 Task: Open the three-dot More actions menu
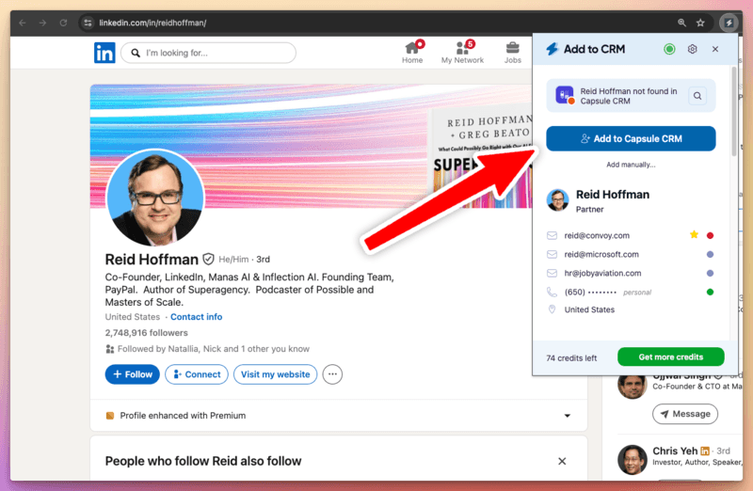click(332, 374)
